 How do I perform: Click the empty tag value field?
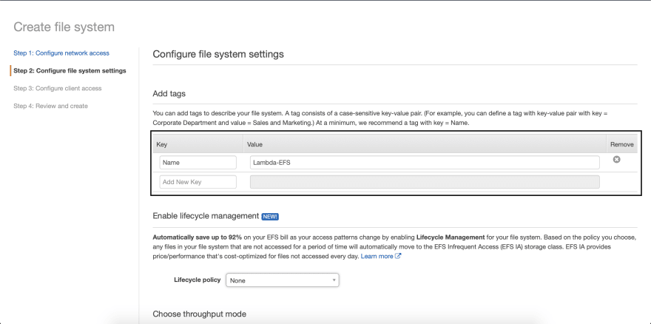coord(425,182)
